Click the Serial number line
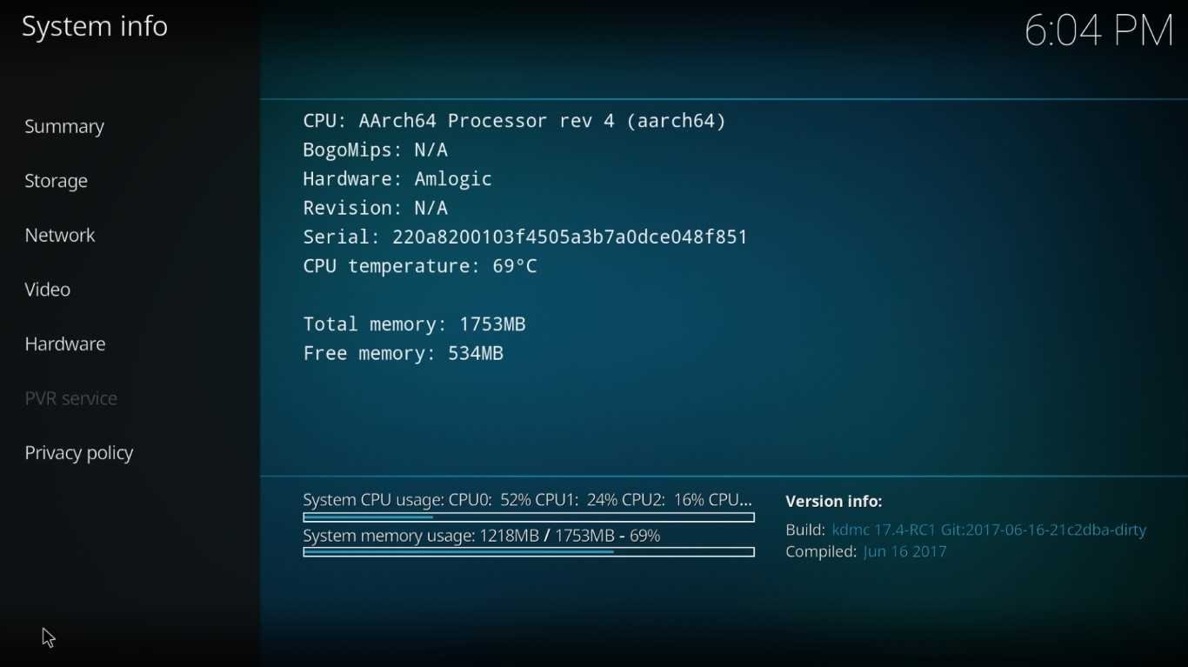 pos(525,237)
